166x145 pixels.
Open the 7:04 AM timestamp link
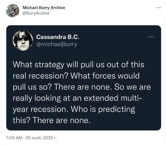14,138
